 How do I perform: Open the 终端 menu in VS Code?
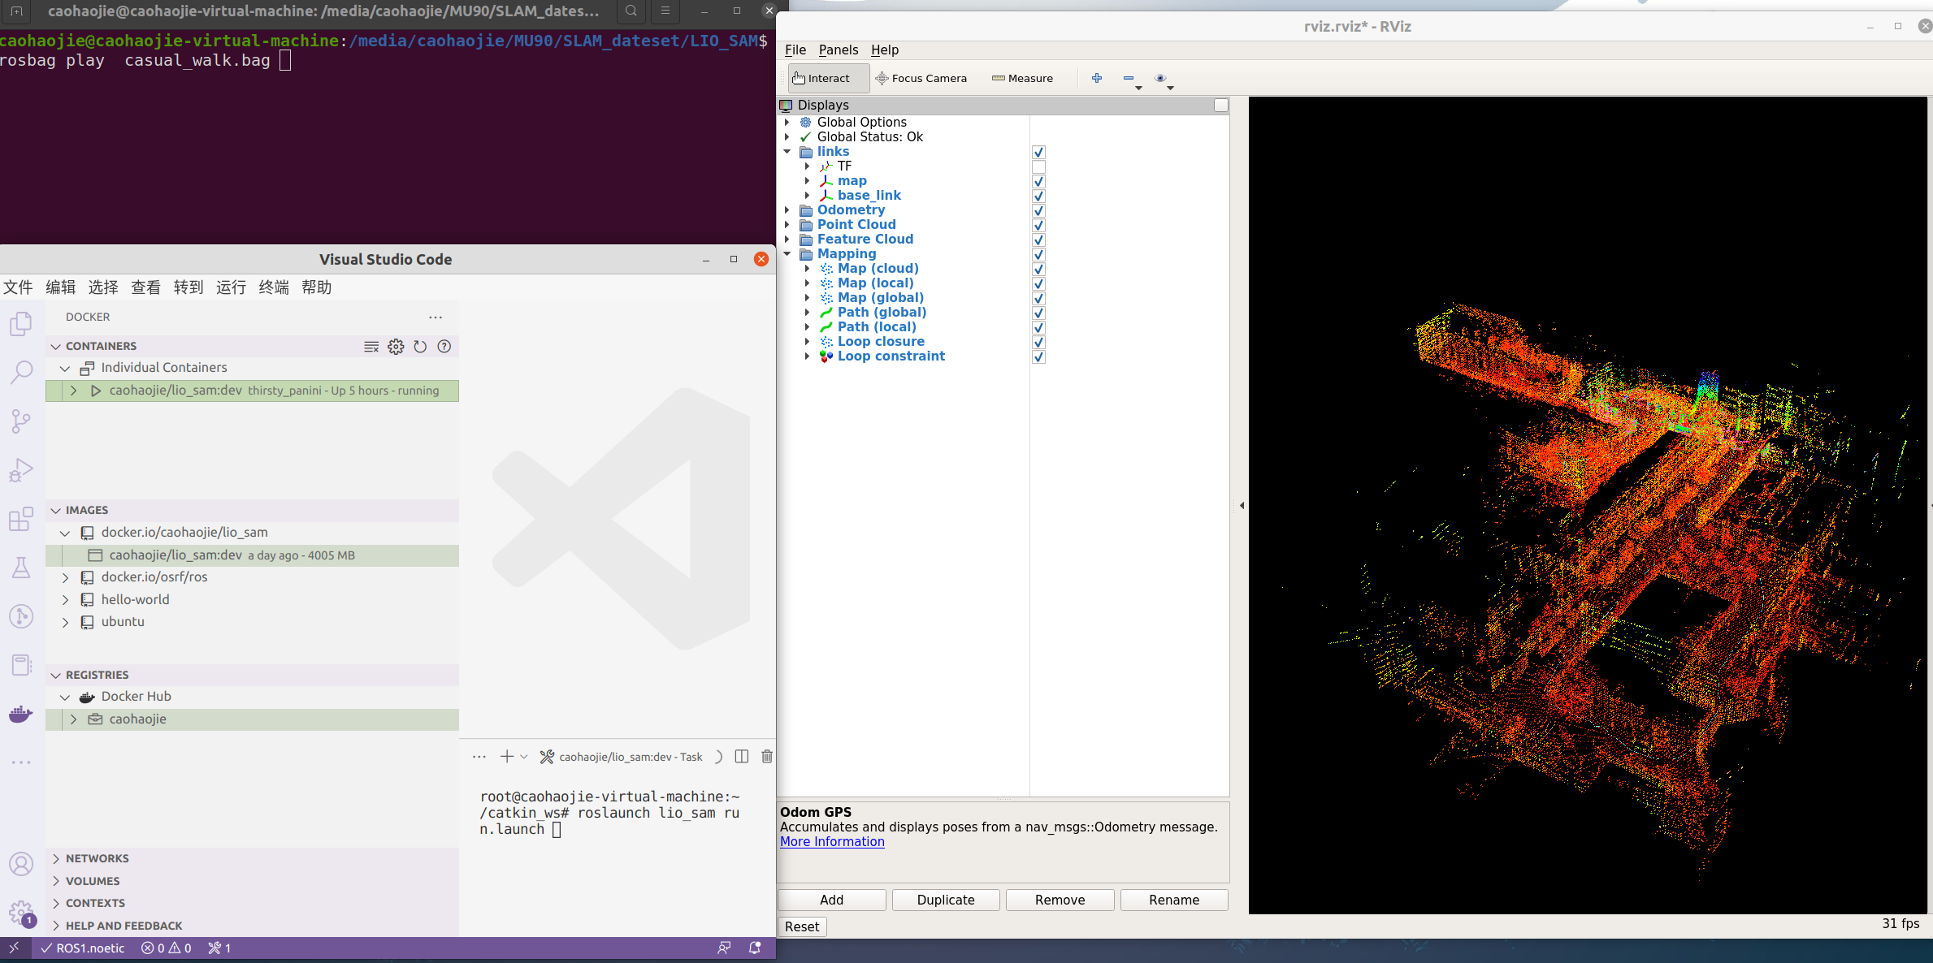coord(274,287)
